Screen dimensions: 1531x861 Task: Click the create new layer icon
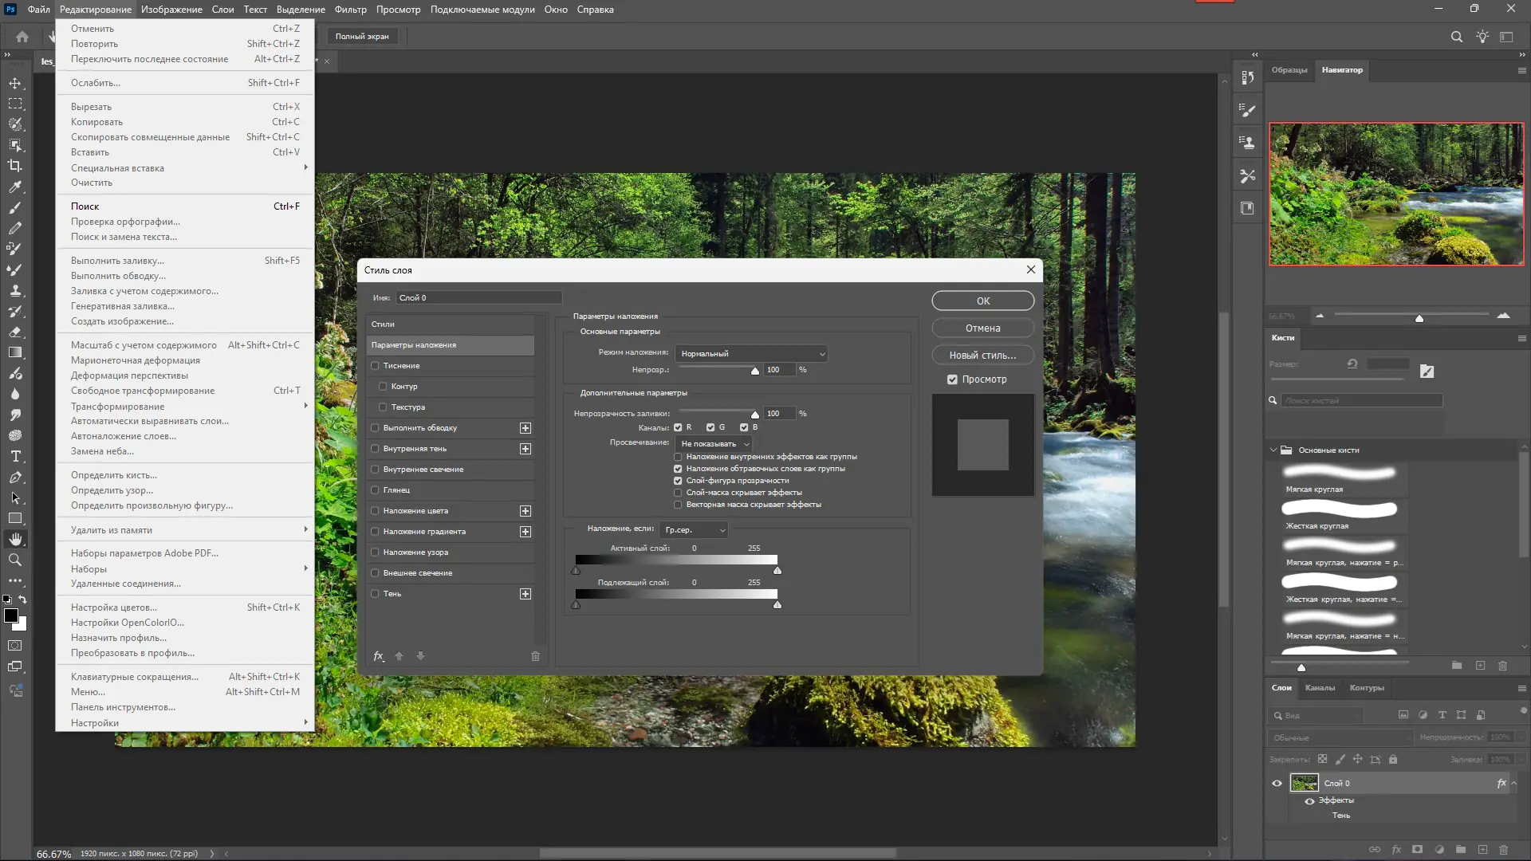1482,850
